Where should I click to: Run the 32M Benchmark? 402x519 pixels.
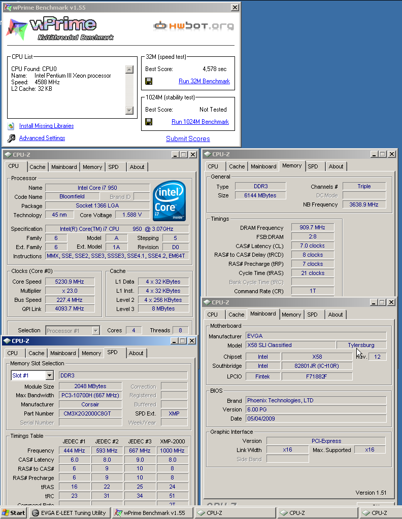click(x=204, y=81)
